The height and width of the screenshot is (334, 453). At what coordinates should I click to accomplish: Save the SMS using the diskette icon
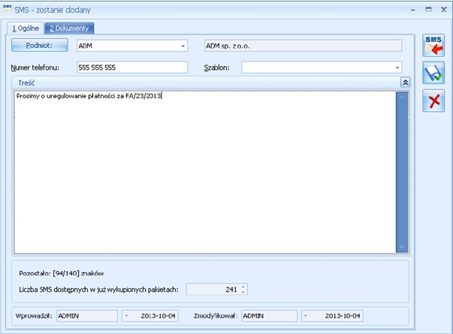tap(433, 73)
